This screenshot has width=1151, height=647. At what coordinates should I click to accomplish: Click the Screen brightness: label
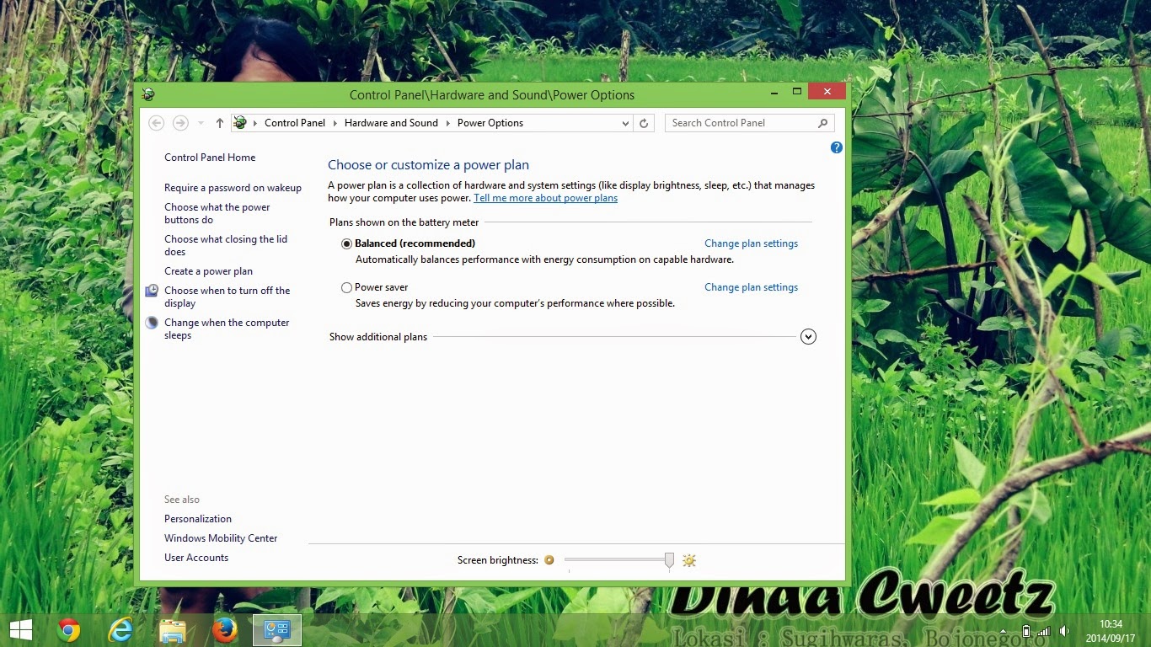tap(498, 560)
